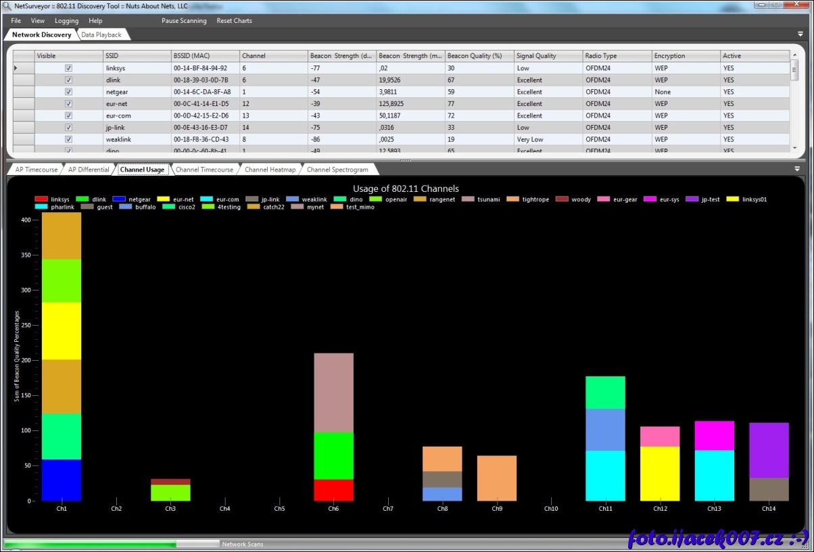
Task: Open the View menu
Action: coord(38,21)
